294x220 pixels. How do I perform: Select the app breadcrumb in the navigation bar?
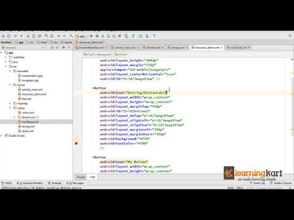coord(20,42)
